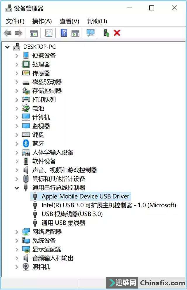This screenshot has height=290, width=187.
Task: Click the Forward arrow toolbar icon
Action: point(18,33)
